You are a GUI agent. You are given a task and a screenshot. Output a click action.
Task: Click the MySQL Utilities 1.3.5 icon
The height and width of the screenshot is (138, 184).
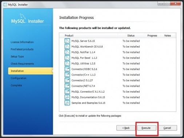pyautogui.click(x=67, y=63)
